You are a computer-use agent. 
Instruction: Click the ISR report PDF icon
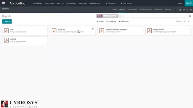point(6,31)
